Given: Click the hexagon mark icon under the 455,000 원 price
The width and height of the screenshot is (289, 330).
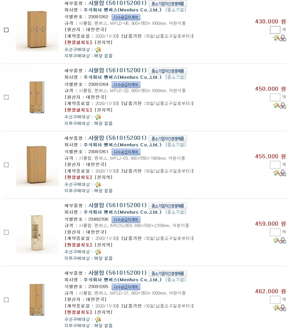Looking at the screenshot, I should click(283, 173).
